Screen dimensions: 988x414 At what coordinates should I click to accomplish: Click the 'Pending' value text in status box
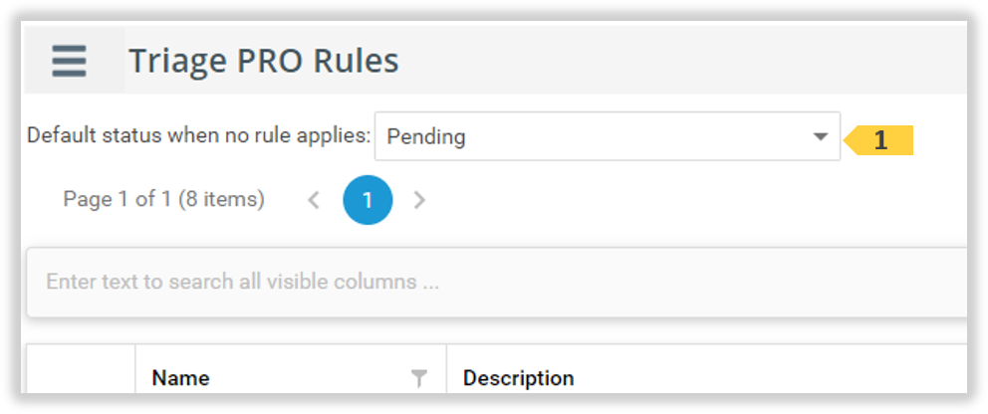click(x=425, y=137)
